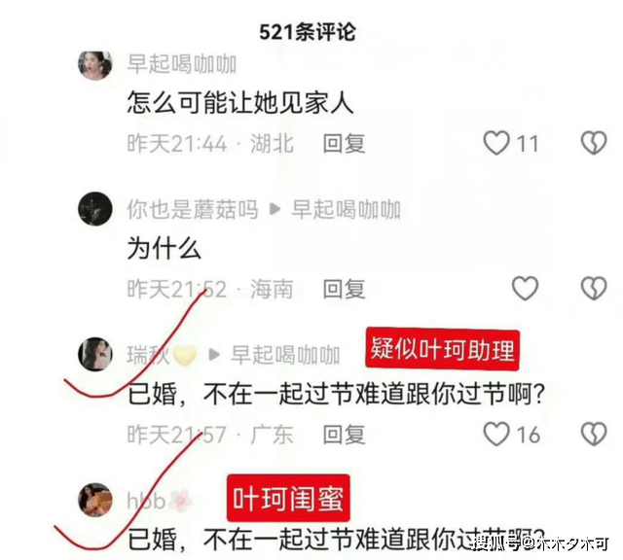Tap replied-to name 早起喝咖啡 after 你也是蘑菇吗
The width and height of the screenshot is (623, 560).
coord(346,209)
